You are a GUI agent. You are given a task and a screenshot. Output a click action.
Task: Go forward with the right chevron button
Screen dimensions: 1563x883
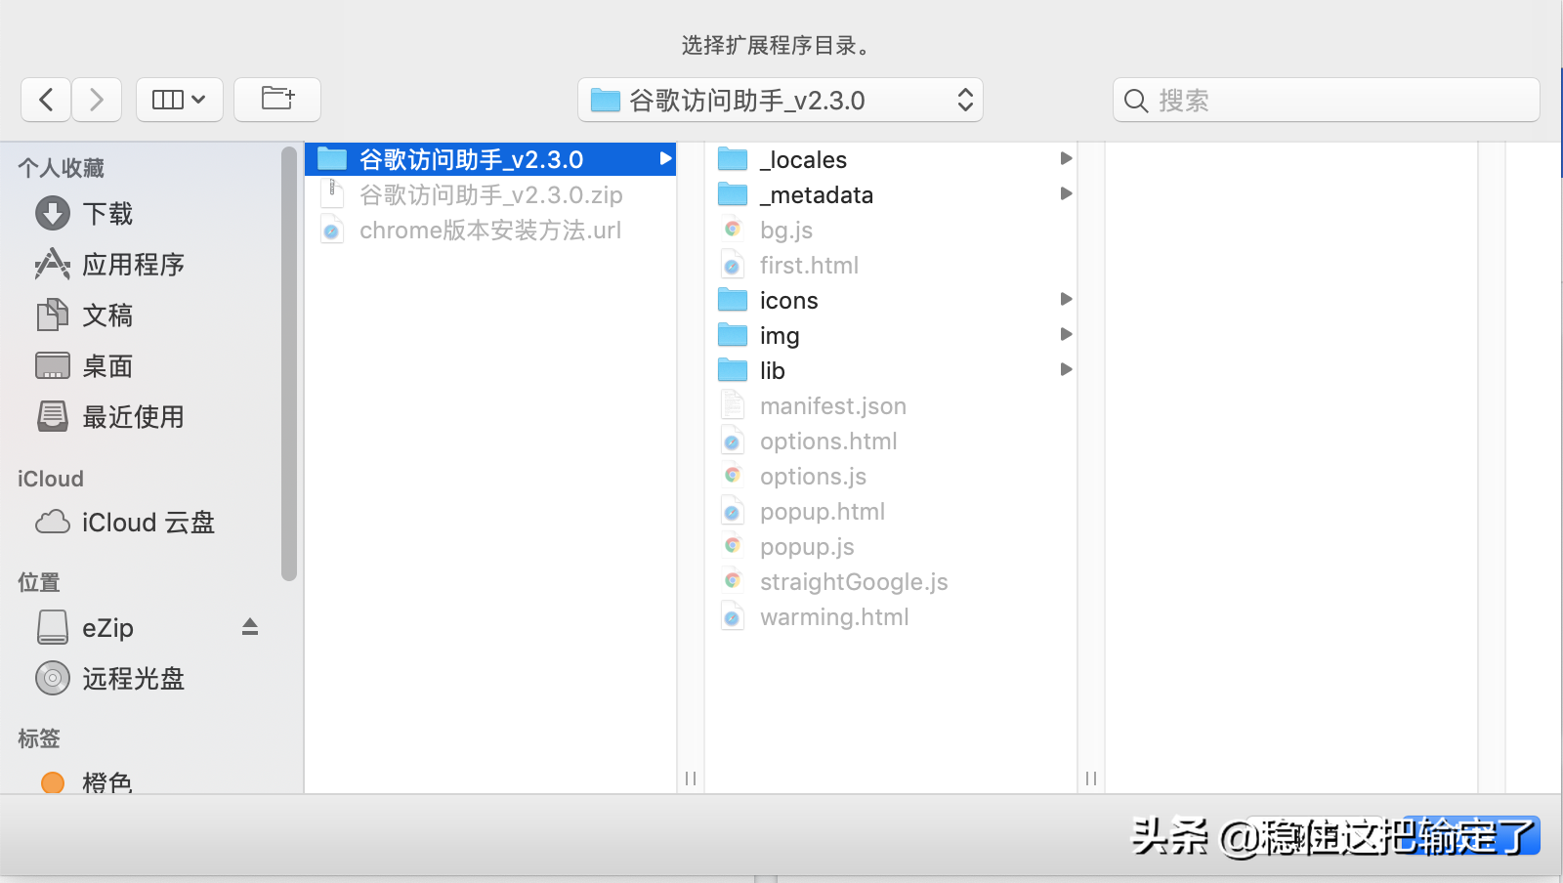click(x=96, y=100)
